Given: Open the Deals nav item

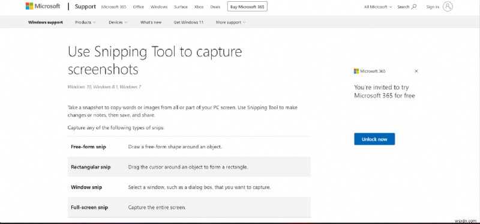Looking at the screenshot, I should tap(215, 7).
